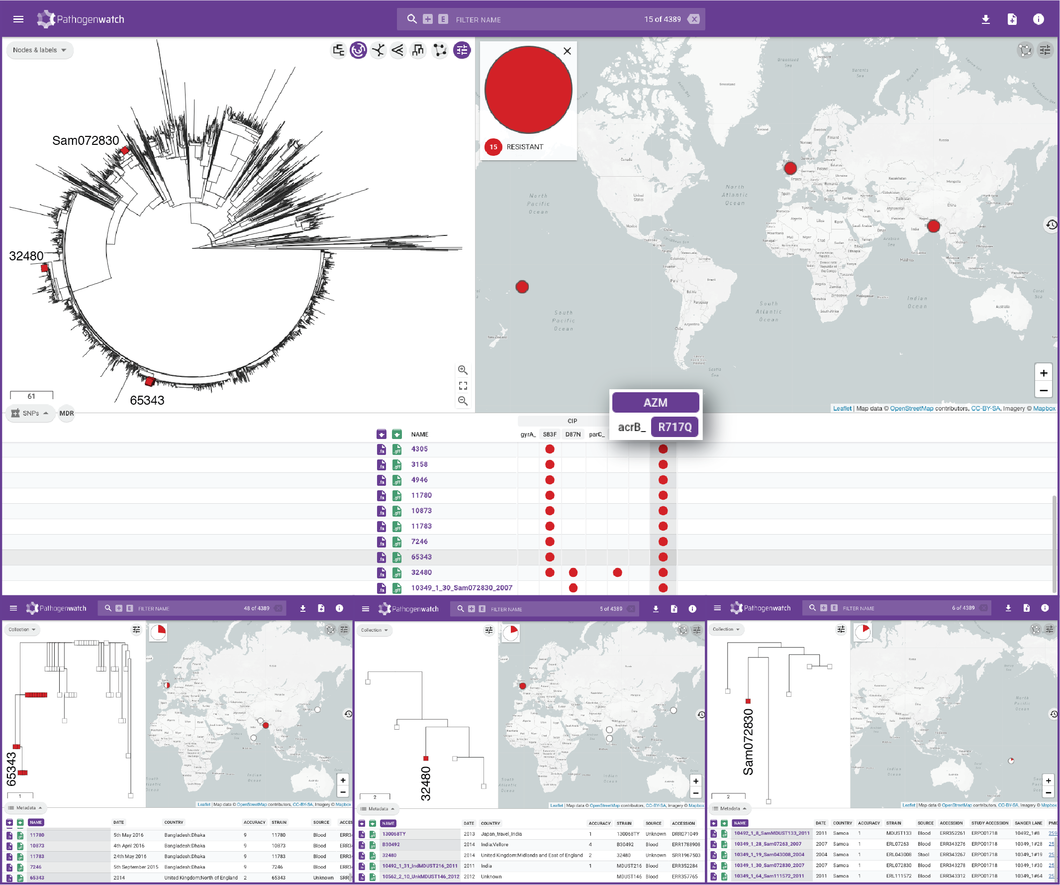Screen dimensions: 1060x885
Task: Activate lasso selection on the tree
Action: 440,50
